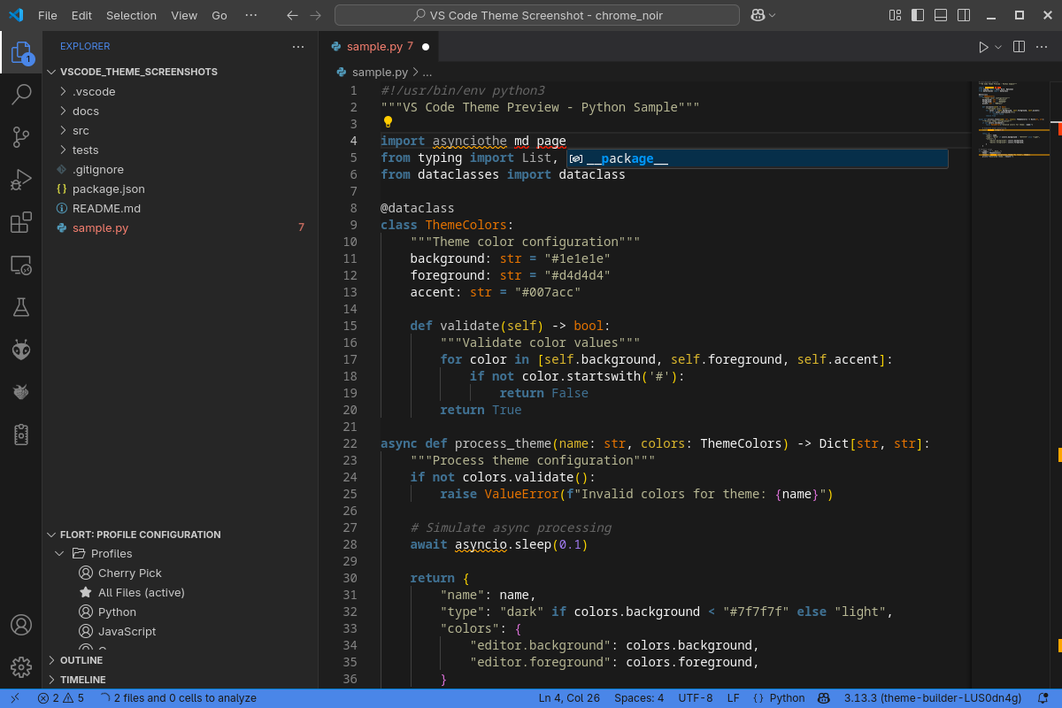Expand the OUTLINE section
The height and width of the screenshot is (708, 1062).
(81, 660)
